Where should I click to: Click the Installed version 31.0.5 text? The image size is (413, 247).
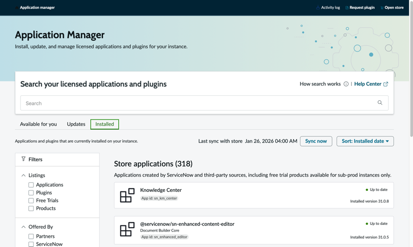pyautogui.click(x=369, y=237)
